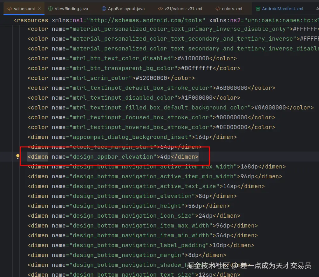Click the yellow lightbulb intention icon

(x=18, y=156)
